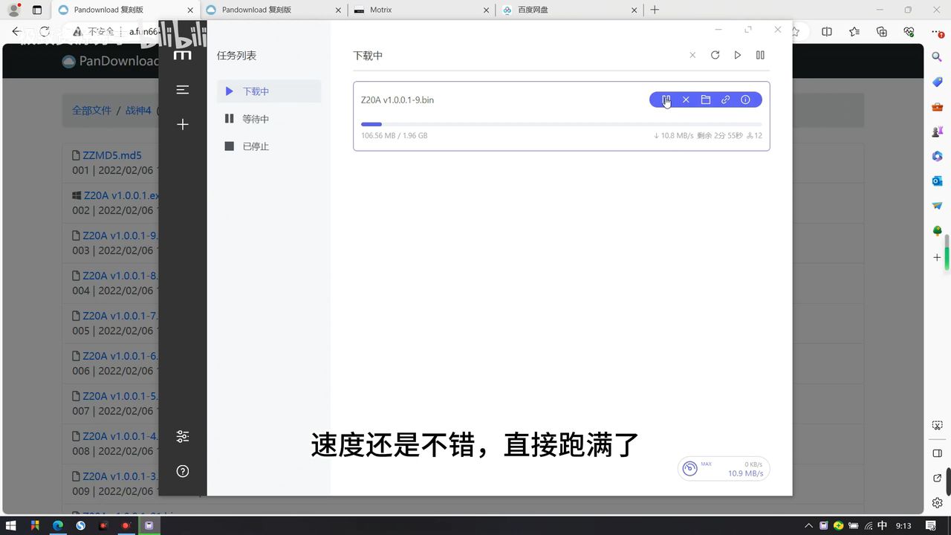Pause the Z20A v1.0.0.1-9.bin download task
The width and height of the screenshot is (951, 535).
[666, 100]
